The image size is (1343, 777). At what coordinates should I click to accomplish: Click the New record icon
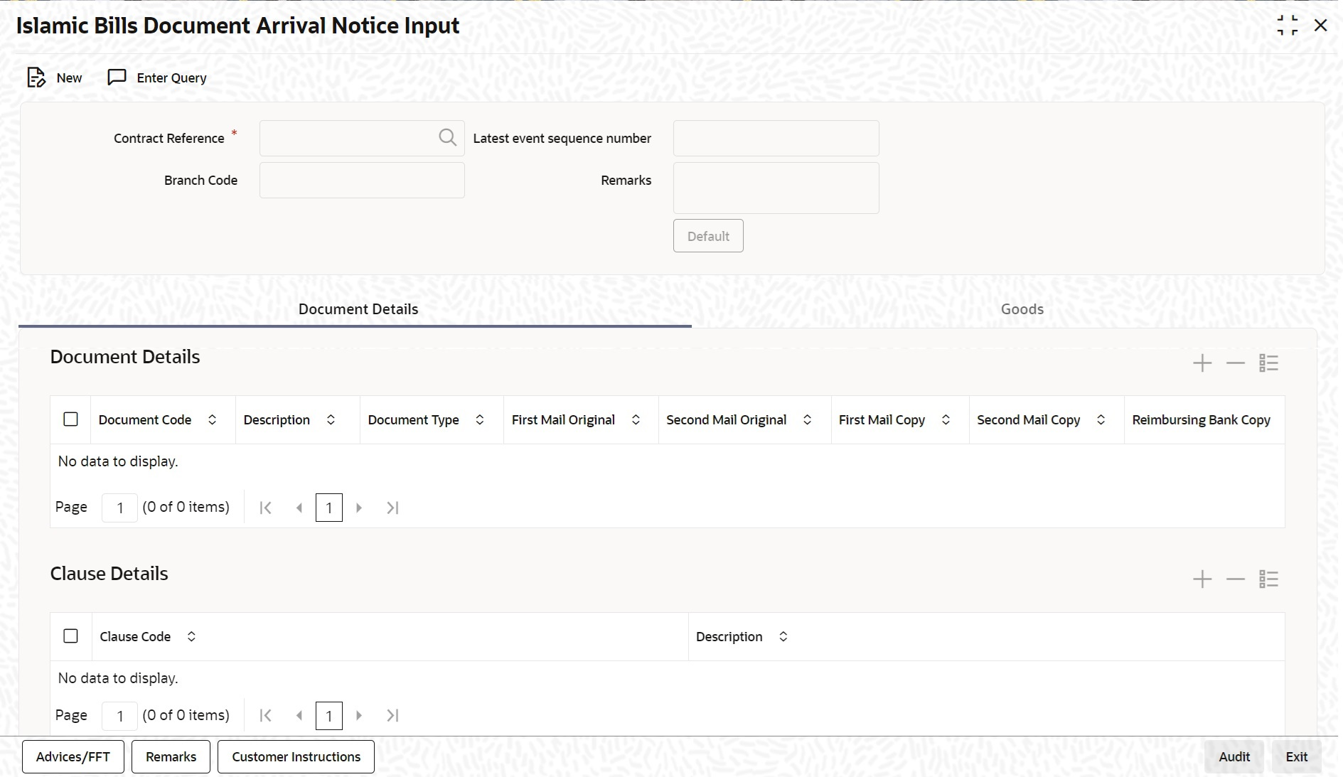36,77
